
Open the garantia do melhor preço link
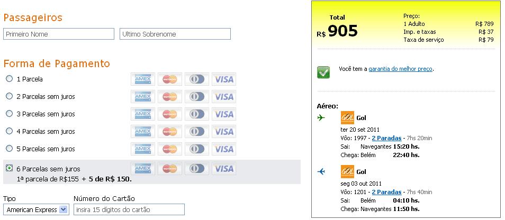pos(401,69)
